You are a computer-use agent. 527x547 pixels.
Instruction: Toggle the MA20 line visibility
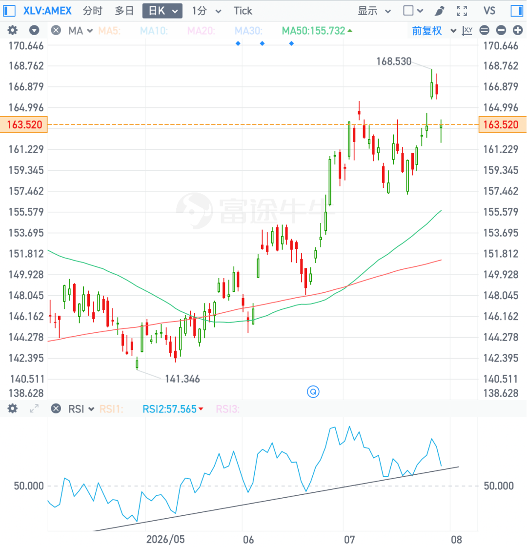coord(201,31)
